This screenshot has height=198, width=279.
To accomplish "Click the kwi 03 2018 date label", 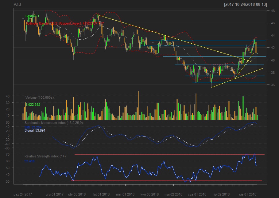I will click(x=150, y=194).
